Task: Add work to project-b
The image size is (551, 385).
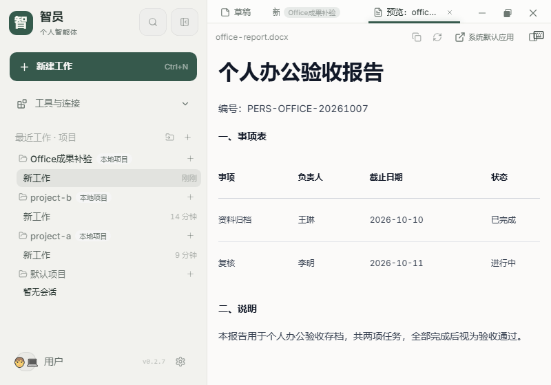Action: pyautogui.click(x=190, y=197)
